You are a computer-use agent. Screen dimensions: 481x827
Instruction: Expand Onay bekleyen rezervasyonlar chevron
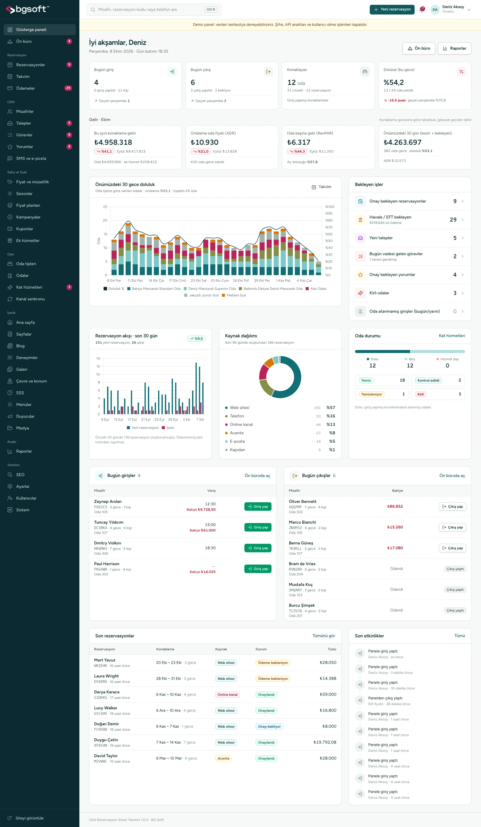(462, 201)
